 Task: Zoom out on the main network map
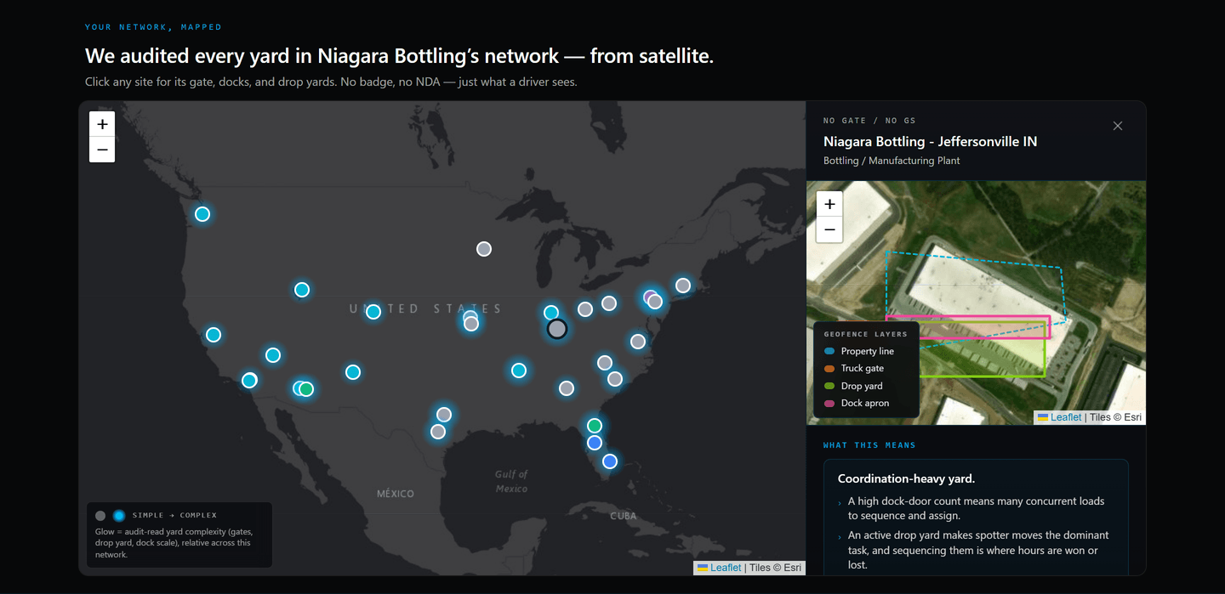(102, 150)
